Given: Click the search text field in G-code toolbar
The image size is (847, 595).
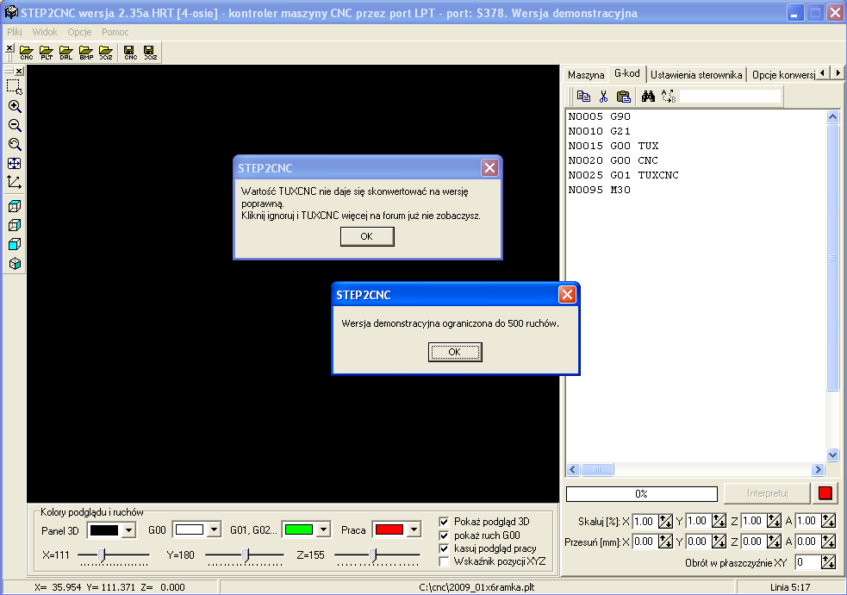Looking at the screenshot, I should coord(730,97).
